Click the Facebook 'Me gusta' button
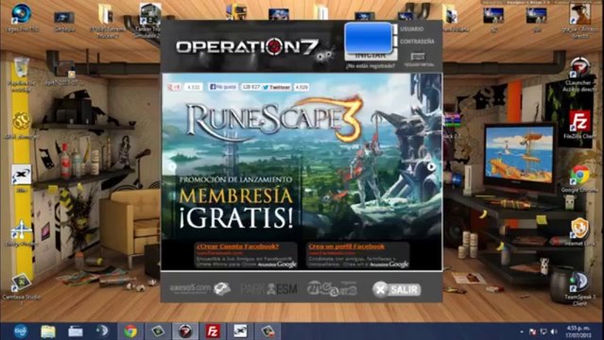Image resolution: width=604 pixels, height=340 pixels. [x=223, y=87]
